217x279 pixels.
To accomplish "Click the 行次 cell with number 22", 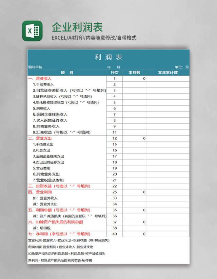I will point(115,186).
